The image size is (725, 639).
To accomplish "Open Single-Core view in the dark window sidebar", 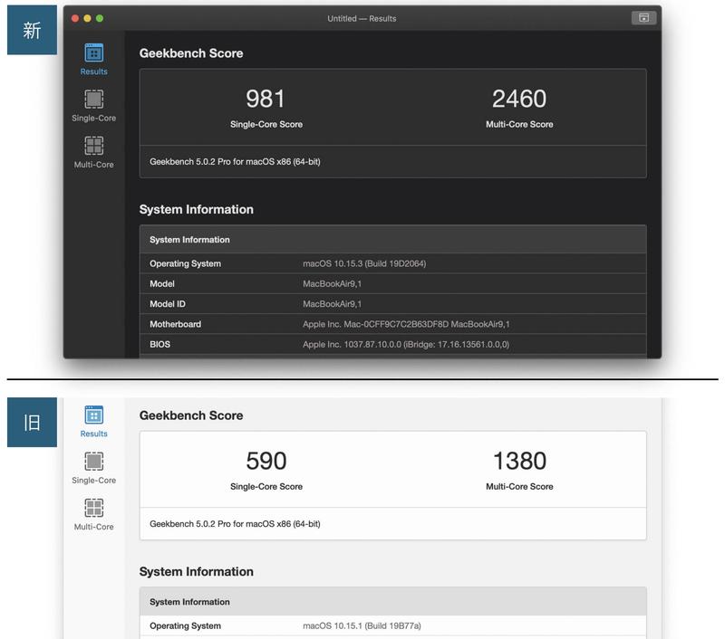I will [x=93, y=100].
